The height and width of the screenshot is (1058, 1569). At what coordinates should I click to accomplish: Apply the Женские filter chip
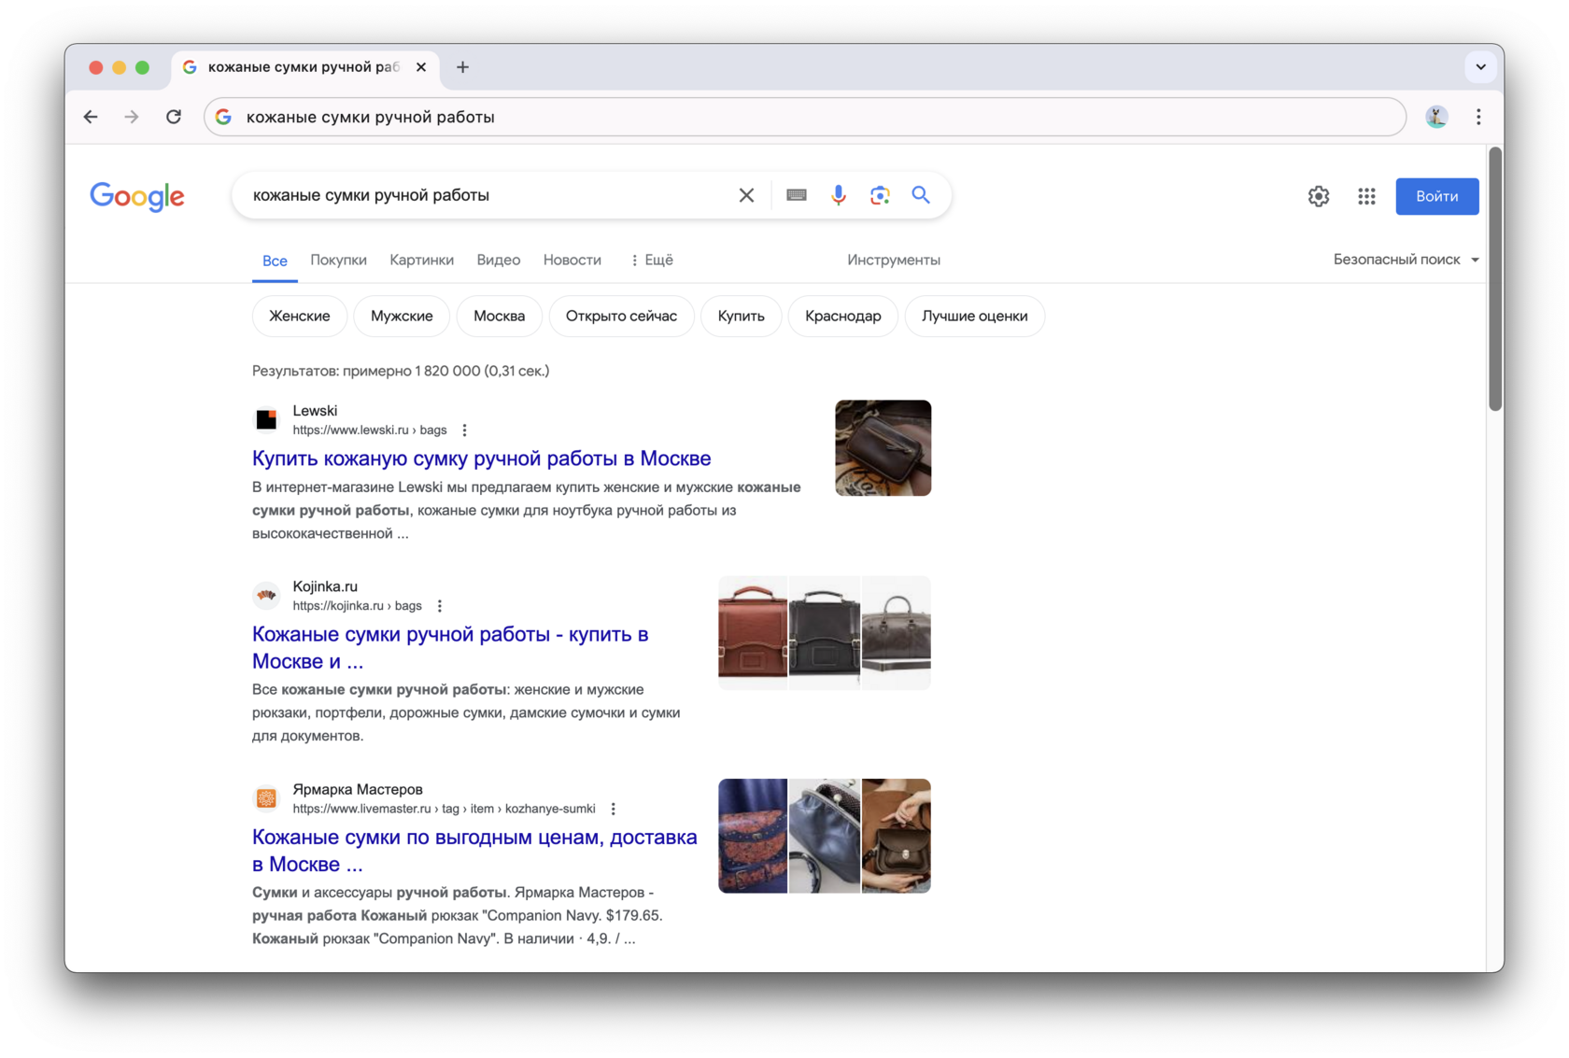click(x=299, y=316)
